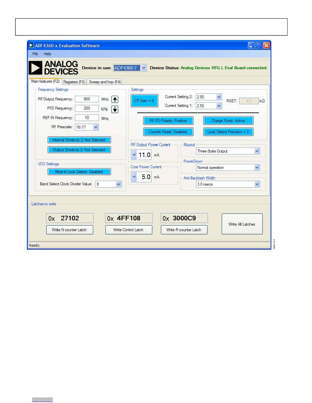Increase RF output frequency with up arrow
The image size is (312, 403).
(x=115, y=99)
